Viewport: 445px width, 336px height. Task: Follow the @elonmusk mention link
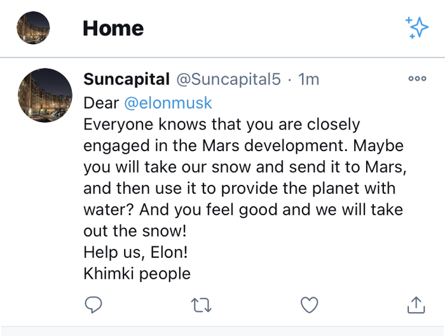(x=168, y=102)
